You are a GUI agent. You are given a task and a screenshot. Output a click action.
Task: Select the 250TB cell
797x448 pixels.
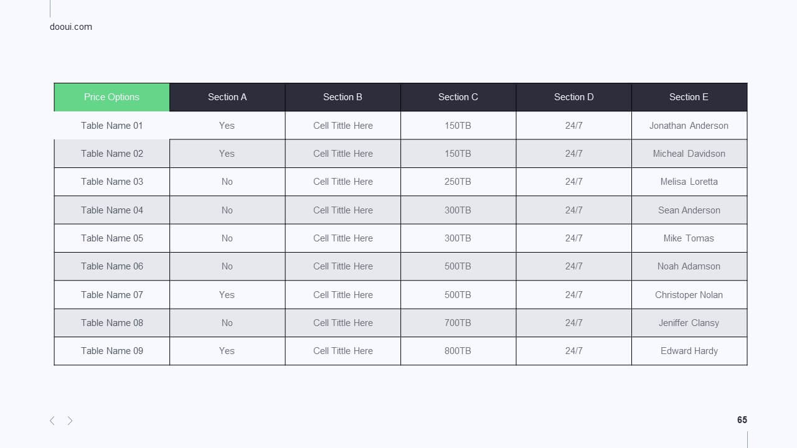pyautogui.click(x=458, y=182)
